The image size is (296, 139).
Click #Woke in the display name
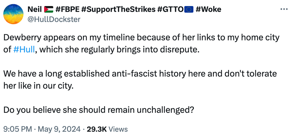pos(208,9)
